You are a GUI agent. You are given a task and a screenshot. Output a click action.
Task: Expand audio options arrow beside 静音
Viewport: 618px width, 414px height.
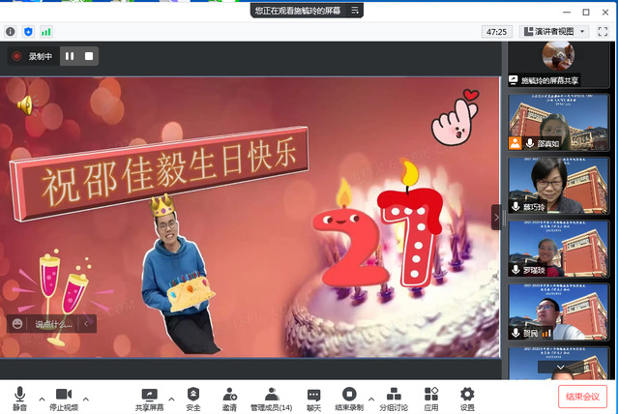pos(41,398)
